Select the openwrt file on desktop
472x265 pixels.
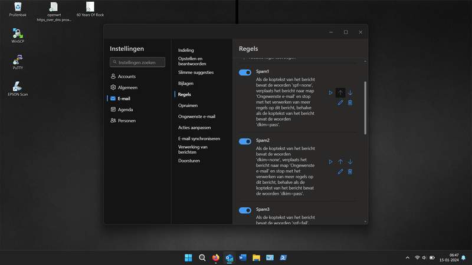pos(54,12)
